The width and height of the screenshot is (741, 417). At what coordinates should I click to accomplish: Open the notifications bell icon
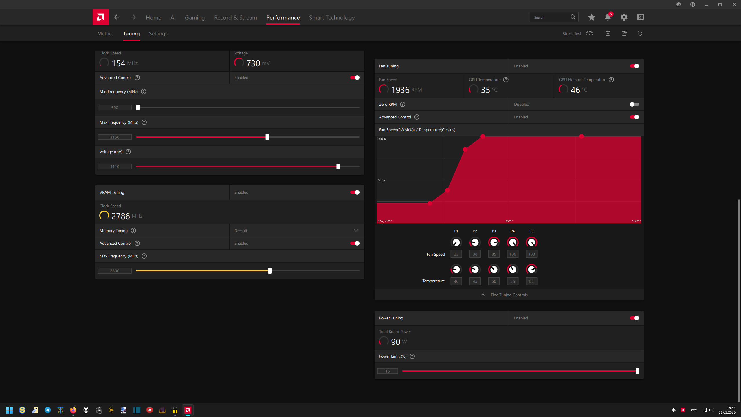click(608, 17)
